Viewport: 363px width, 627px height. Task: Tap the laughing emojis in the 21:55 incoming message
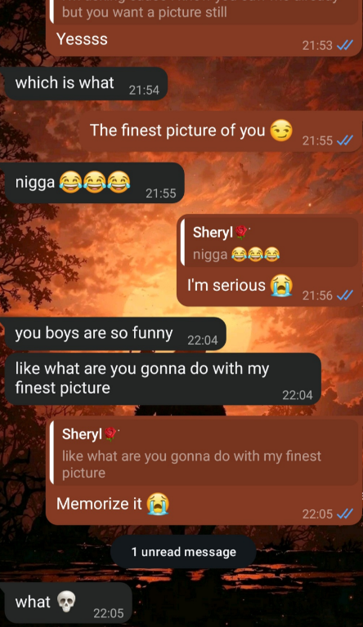click(x=95, y=182)
